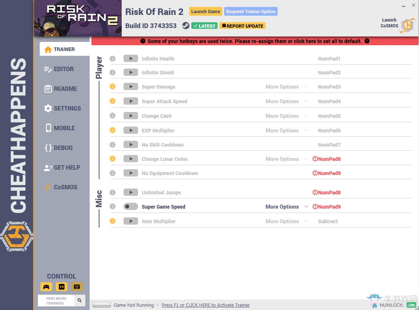Click the Steam icon next to Build ID
The height and width of the screenshot is (310, 419).
[186, 26]
